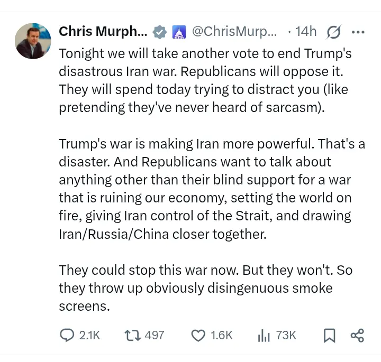Click the Grok explain-post icon
The width and height of the screenshot is (381, 362).
[333, 32]
